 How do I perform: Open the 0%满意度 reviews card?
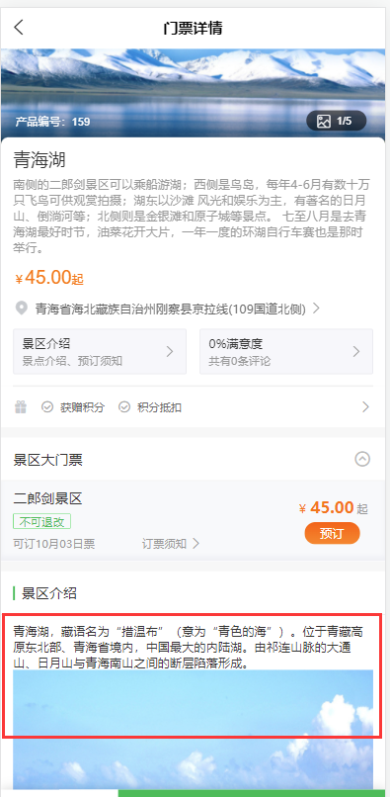286,351
